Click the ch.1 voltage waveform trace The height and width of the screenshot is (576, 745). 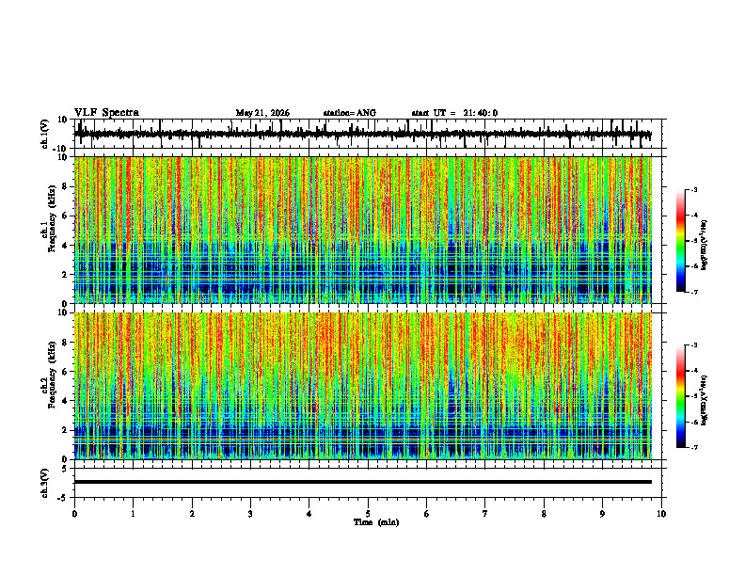(x=363, y=134)
